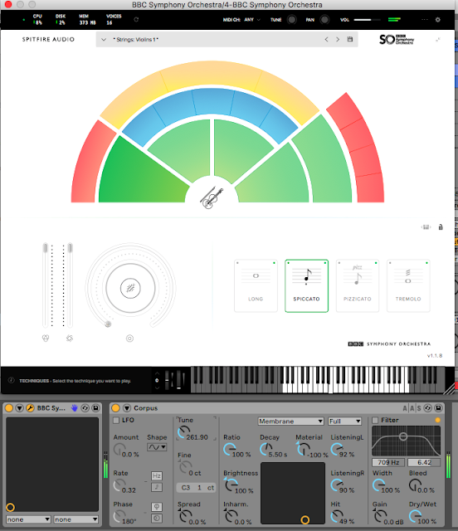Select the Long technique card

pyautogui.click(x=256, y=285)
